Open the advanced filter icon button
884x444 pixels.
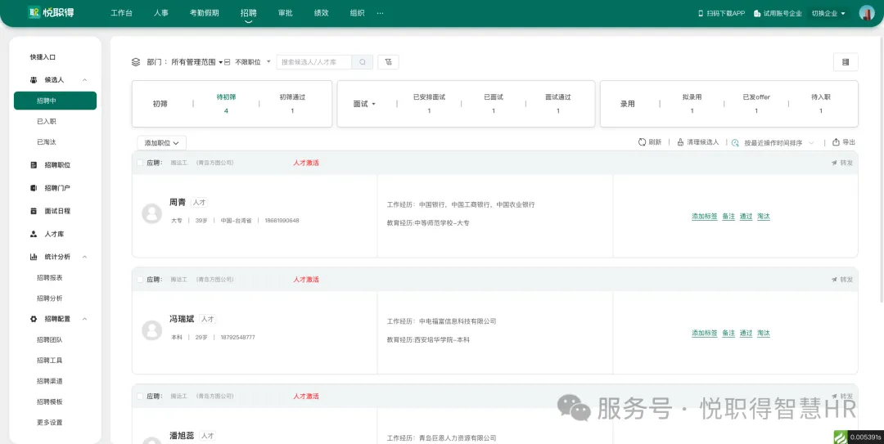point(389,62)
